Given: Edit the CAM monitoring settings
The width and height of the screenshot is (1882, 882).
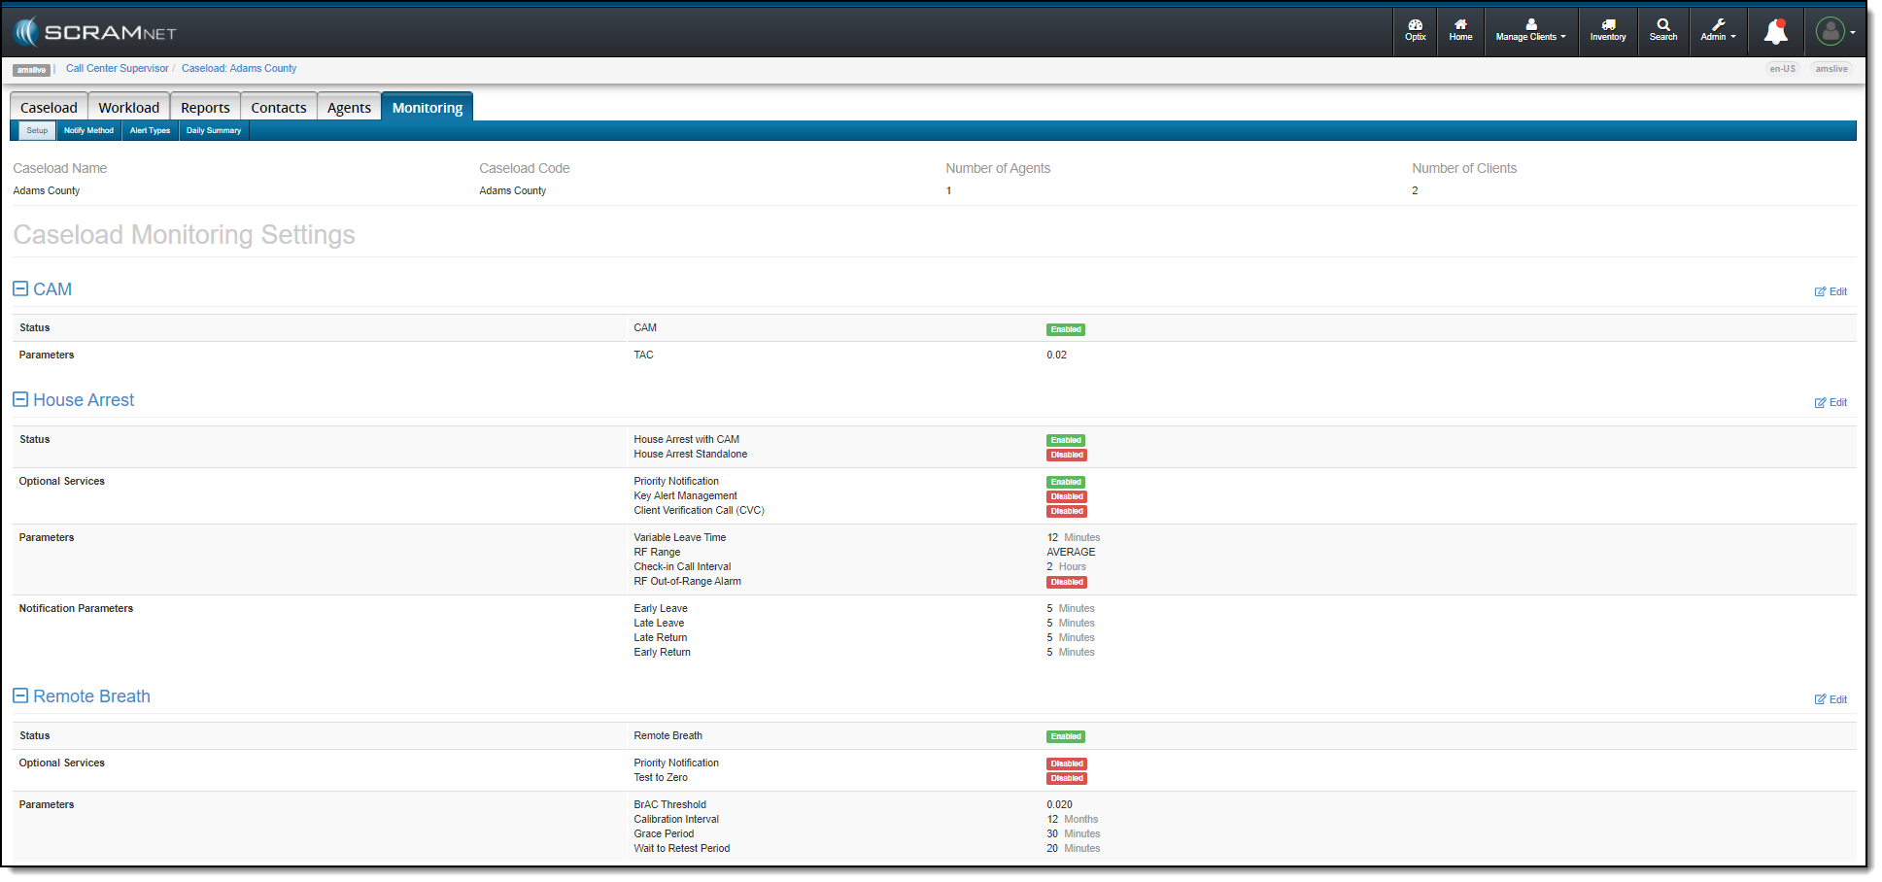Looking at the screenshot, I should [x=1831, y=291].
